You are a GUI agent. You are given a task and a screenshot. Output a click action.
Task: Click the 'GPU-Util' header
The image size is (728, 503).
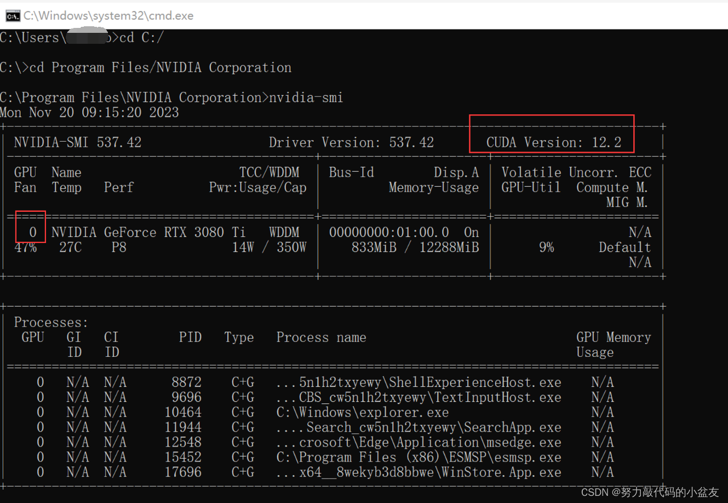(531, 187)
